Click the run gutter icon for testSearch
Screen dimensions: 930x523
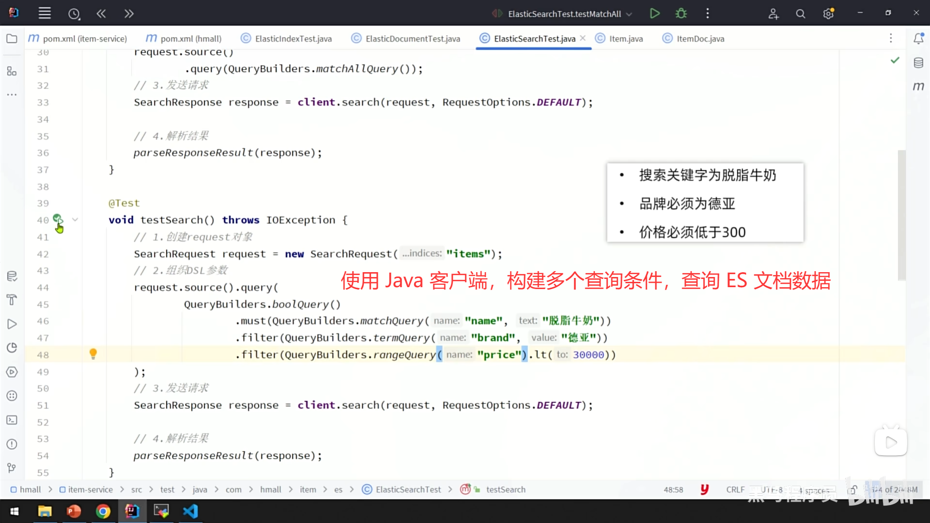click(58, 220)
